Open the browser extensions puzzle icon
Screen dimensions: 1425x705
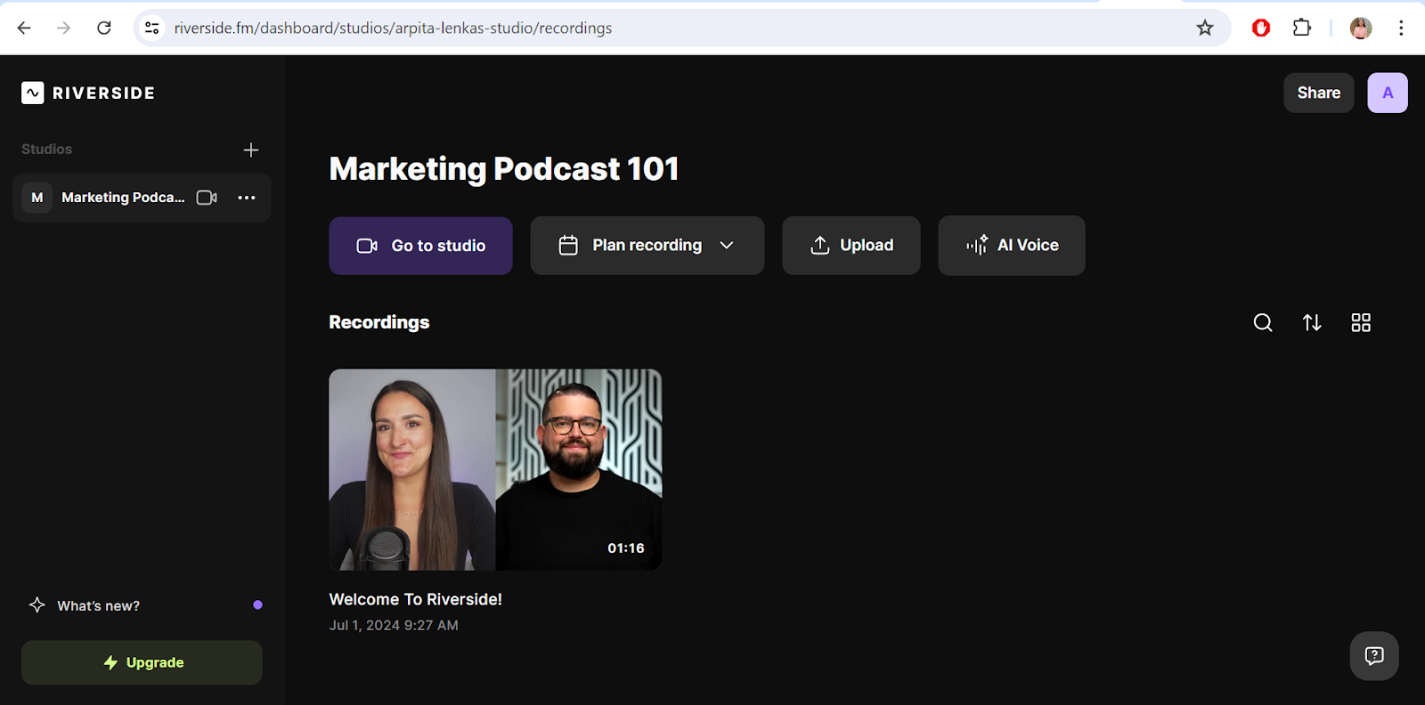point(1302,28)
